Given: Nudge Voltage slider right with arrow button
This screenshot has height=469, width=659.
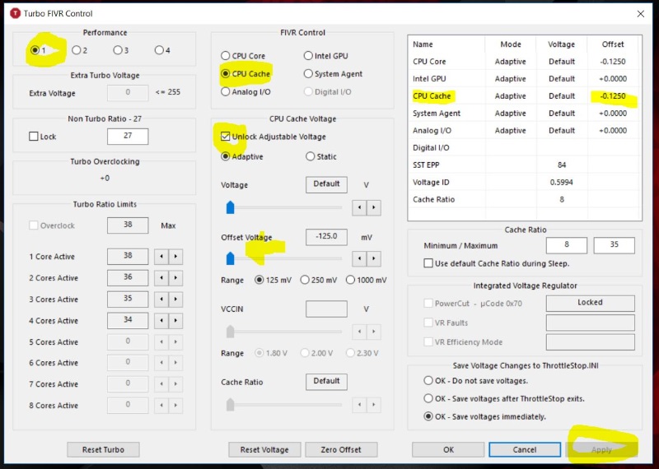Looking at the screenshot, I should [x=374, y=207].
